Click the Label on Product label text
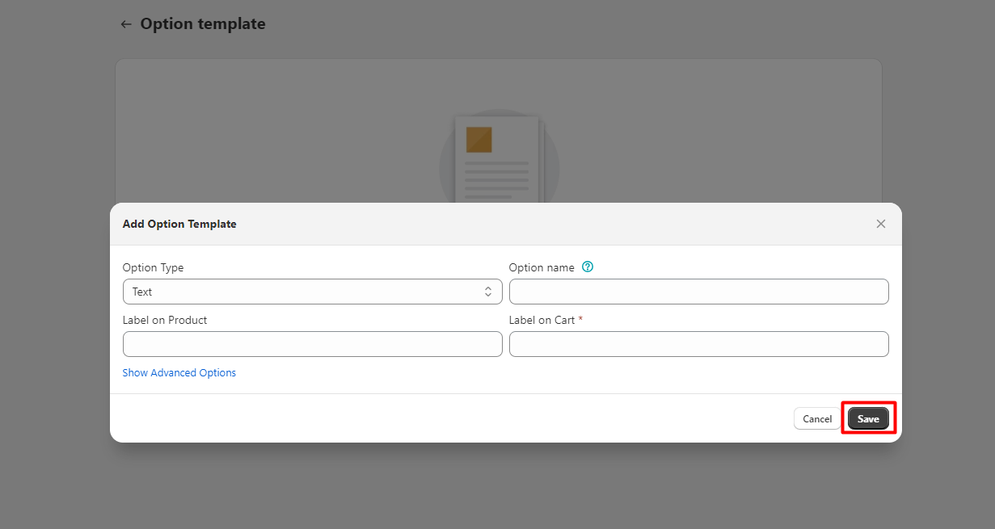995x529 pixels. click(x=165, y=320)
